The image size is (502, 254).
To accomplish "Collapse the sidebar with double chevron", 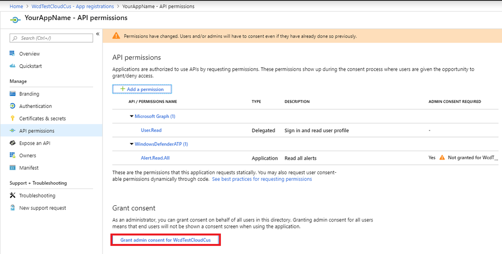I will pyautogui.click(x=98, y=34).
